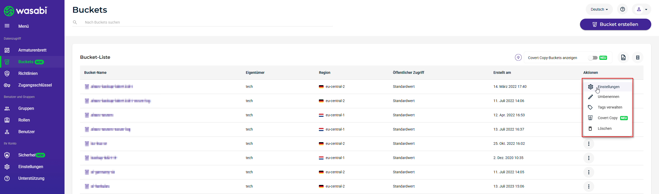The height and width of the screenshot is (194, 659).
Task: Toggle Covert Copy-Buckets anzeigen switch
Action: [593, 58]
